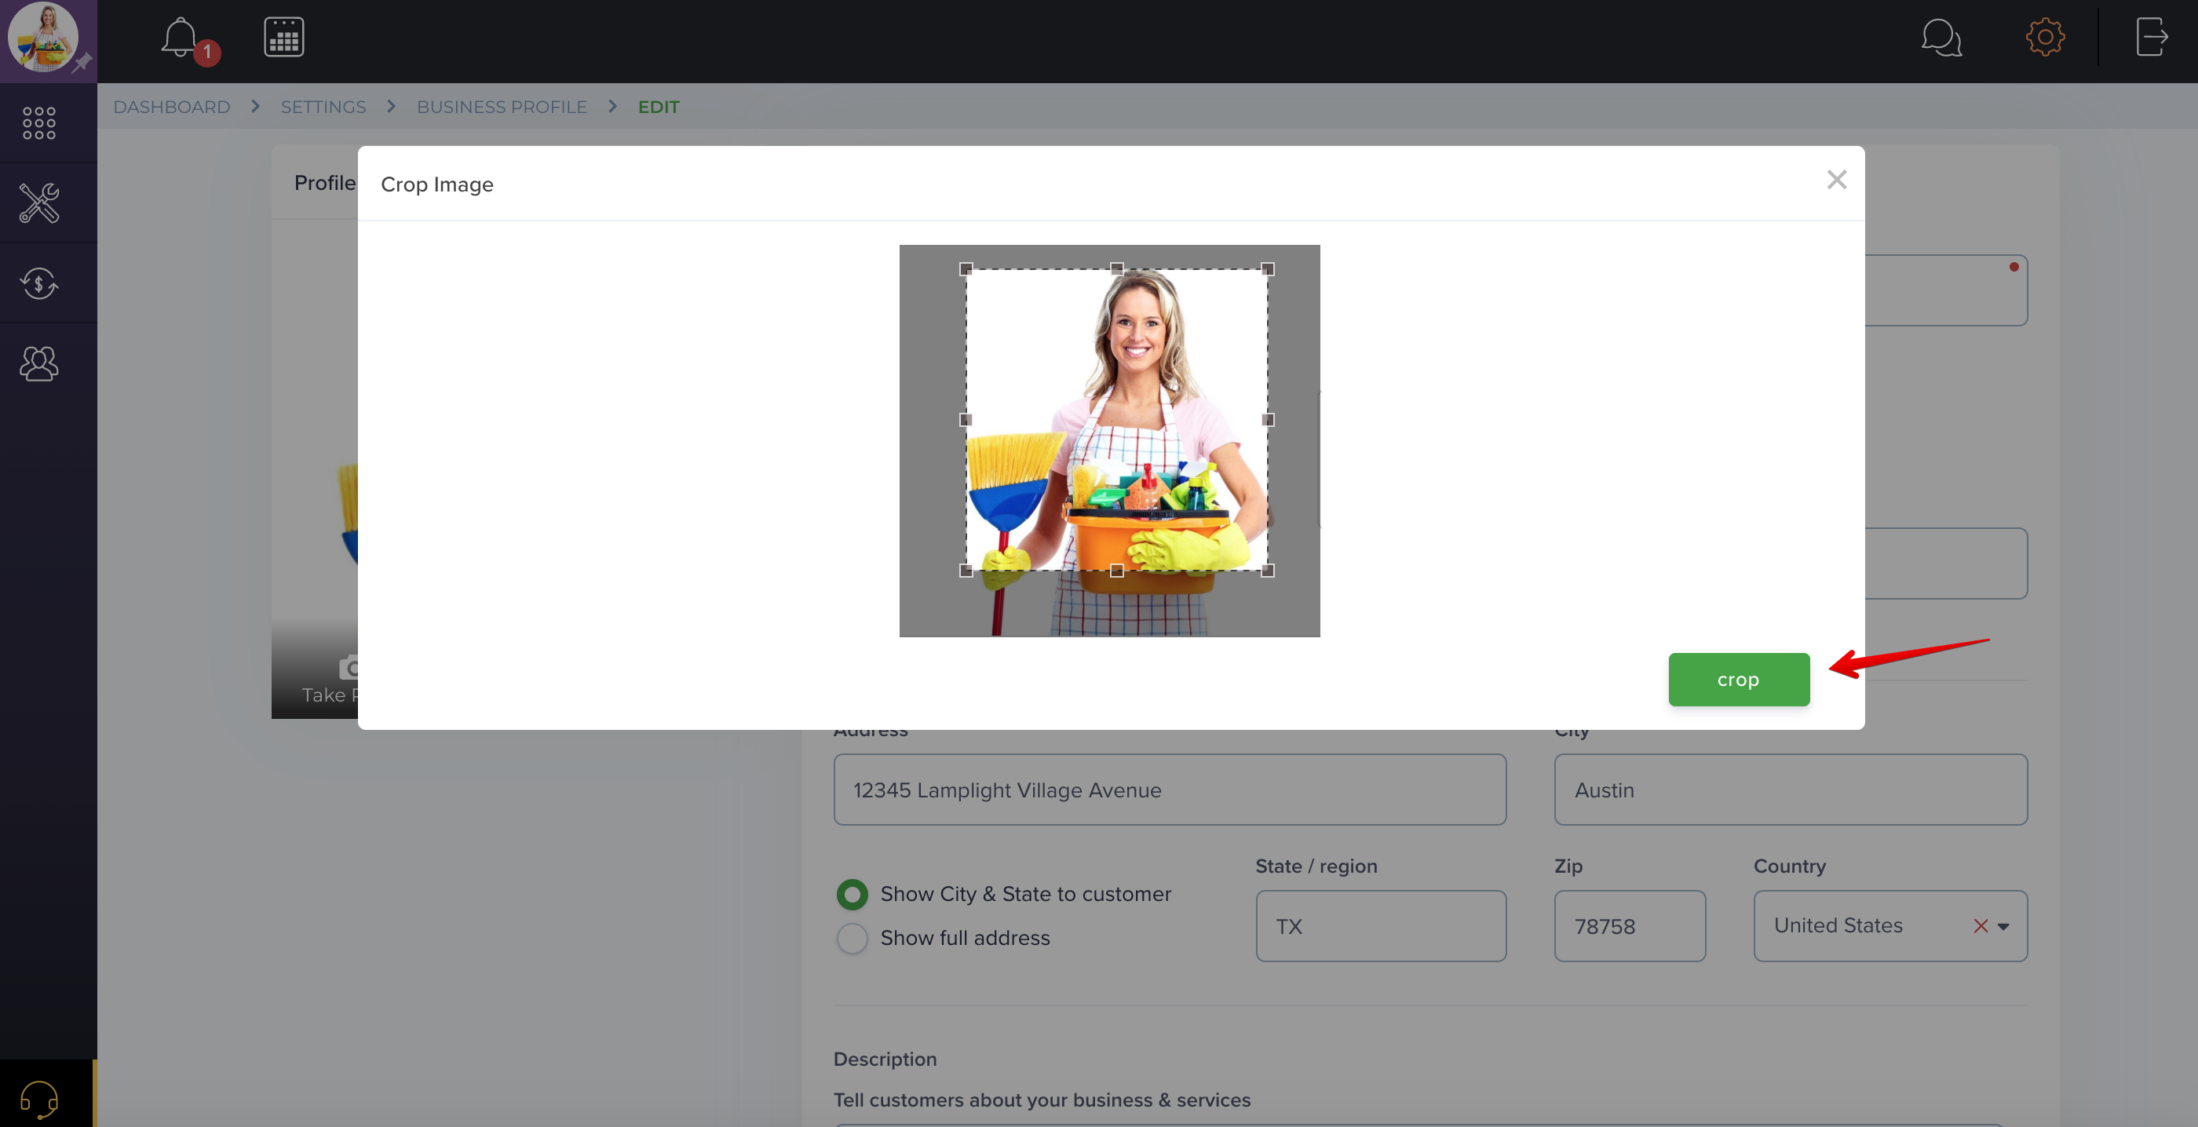Click the Address input field
The height and width of the screenshot is (1127, 2198).
[x=1169, y=790]
